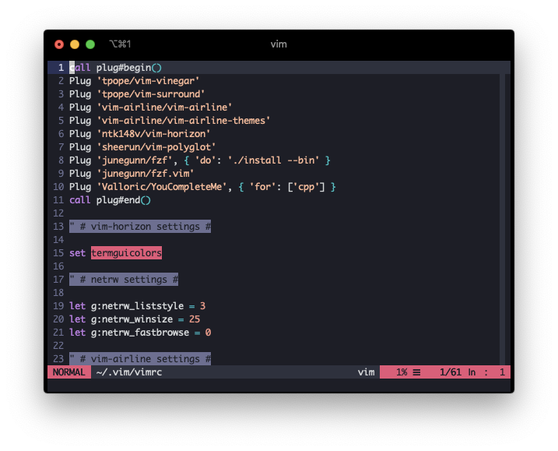Click the './install --bin' string

[x=273, y=160]
